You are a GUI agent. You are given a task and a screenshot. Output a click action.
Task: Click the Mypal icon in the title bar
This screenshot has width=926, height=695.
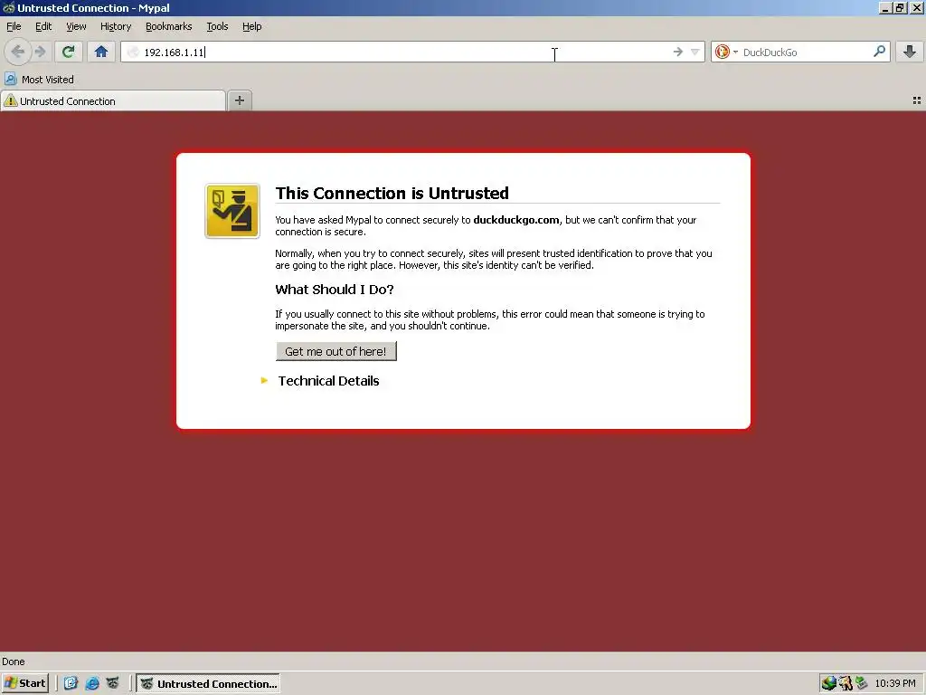click(8, 7)
